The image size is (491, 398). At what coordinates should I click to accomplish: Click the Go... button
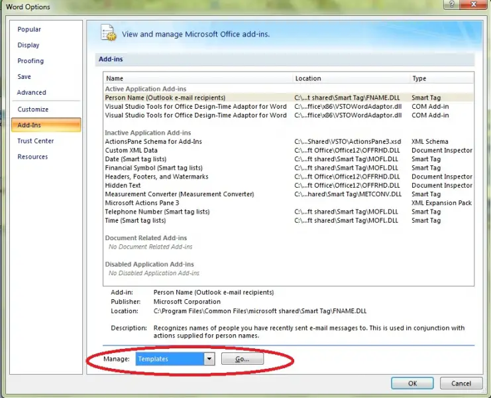click(243, 359)
